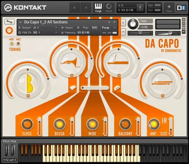Toggle the CLOSE microphone button
The image size is (189, 164).
27,124
